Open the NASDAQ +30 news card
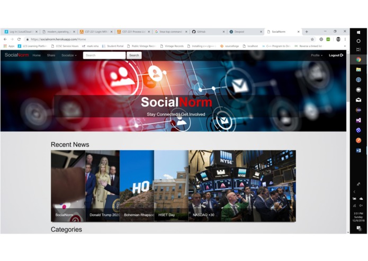This screenshot has height=261, width=368. 242,186
